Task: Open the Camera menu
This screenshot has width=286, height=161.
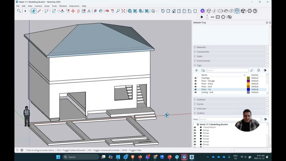Action: 38,6
